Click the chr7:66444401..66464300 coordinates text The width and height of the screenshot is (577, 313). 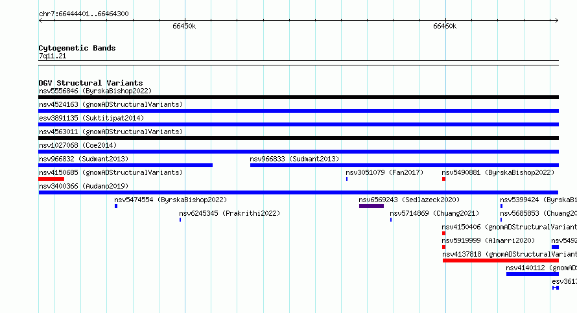click(x=84, y=14)
